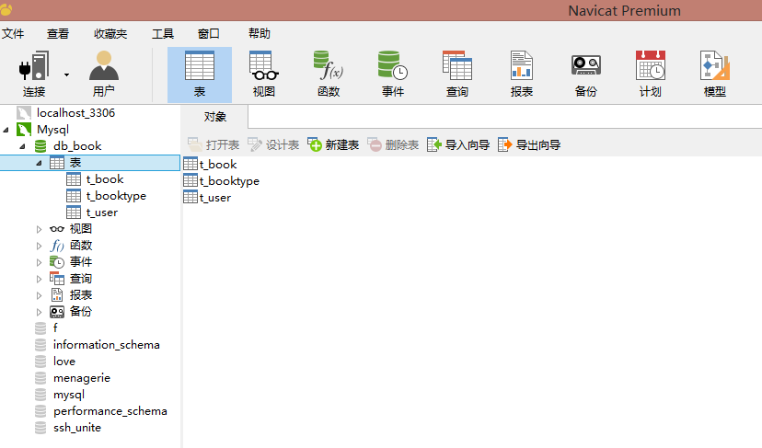This screenshot has width=762, height=448.
Task: Open the 查看 menu
Action: (58, 33)
